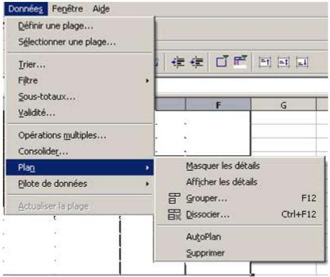The image size is (330, 277).
Task: Open Sous-totaux… dialog
Action: (x=79, y=97)
